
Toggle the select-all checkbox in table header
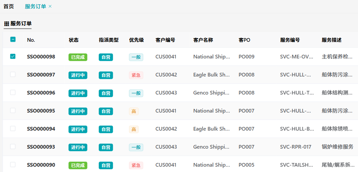click(13, 39)
